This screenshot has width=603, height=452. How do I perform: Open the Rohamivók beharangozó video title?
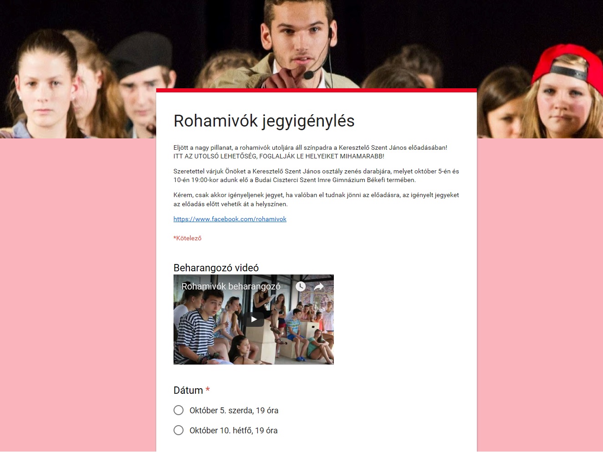click(x=231, y=286)
